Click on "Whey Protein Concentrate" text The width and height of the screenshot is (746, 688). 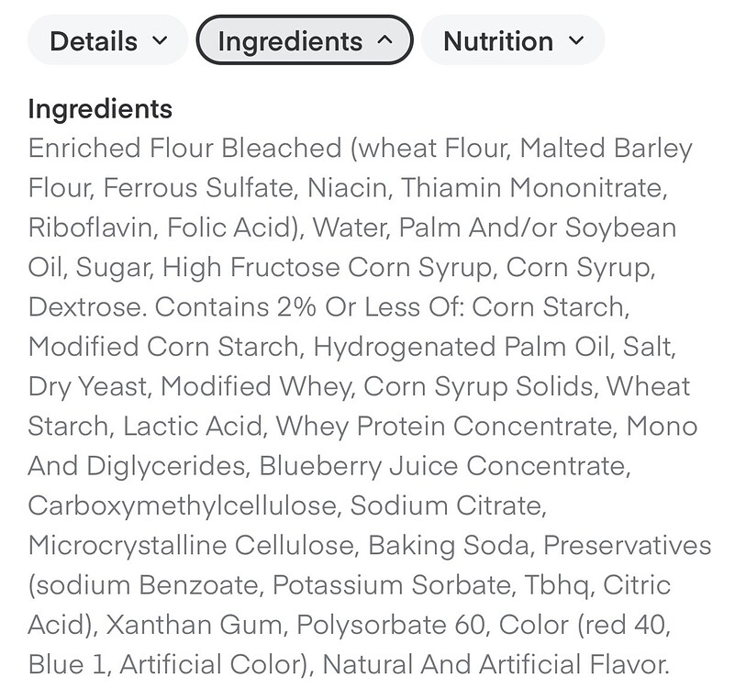pos(447,426)
